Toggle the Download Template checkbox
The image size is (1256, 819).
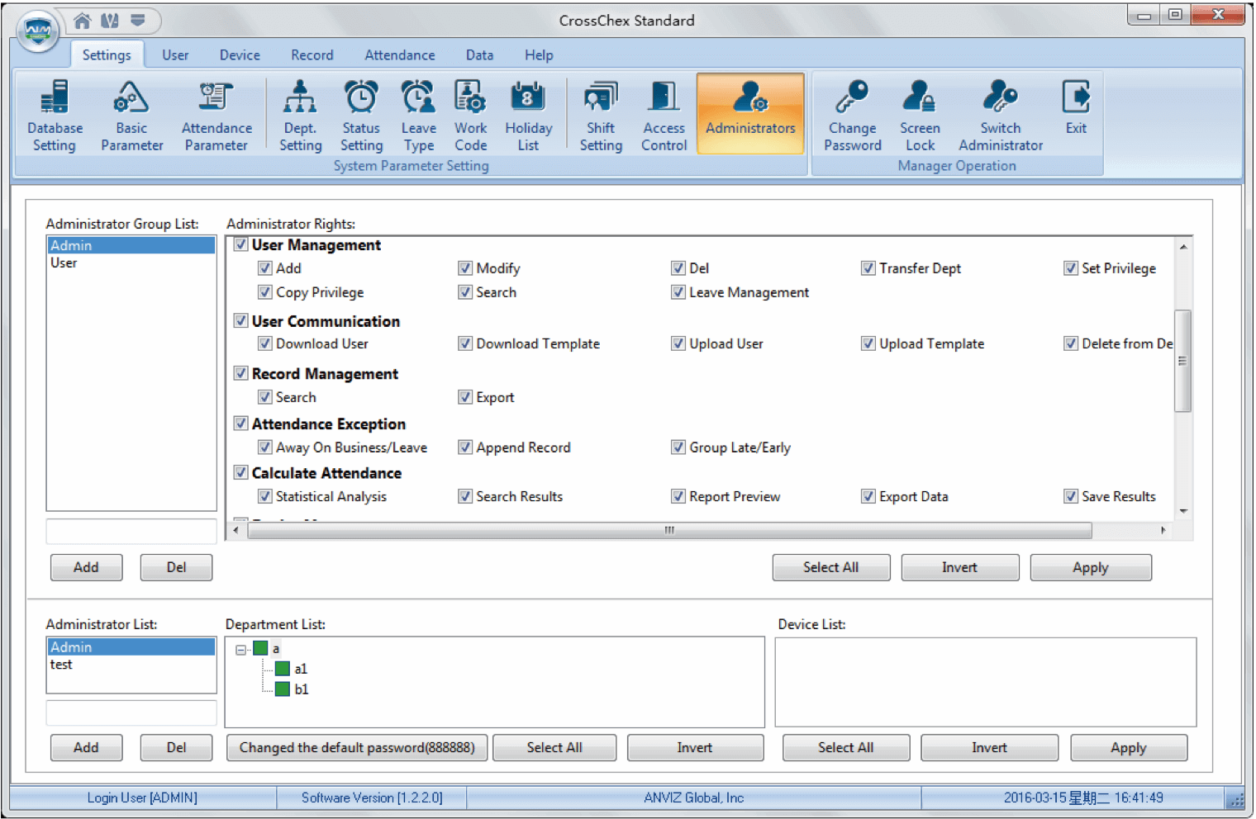point(465,343)
